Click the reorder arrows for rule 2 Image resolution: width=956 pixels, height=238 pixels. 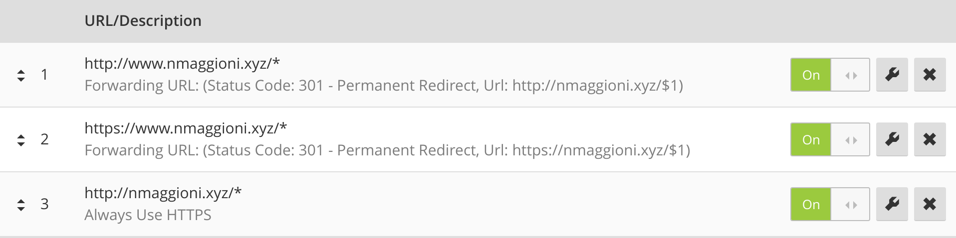[21, 140]
